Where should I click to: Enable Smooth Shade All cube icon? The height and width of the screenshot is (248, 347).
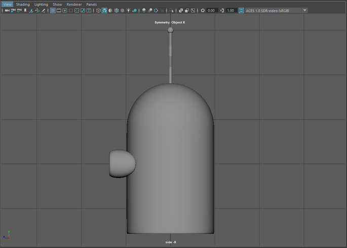104,11
